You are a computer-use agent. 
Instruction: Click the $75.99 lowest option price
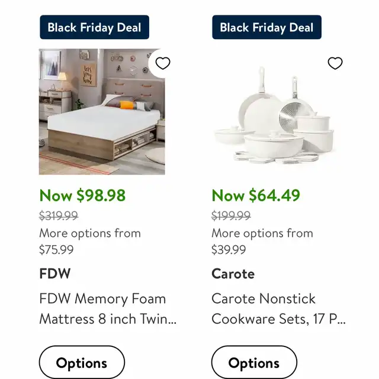[56, 250]
